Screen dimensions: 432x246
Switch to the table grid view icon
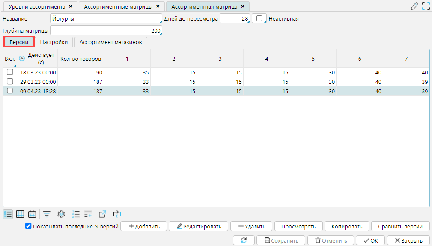[x=20, y=214]
